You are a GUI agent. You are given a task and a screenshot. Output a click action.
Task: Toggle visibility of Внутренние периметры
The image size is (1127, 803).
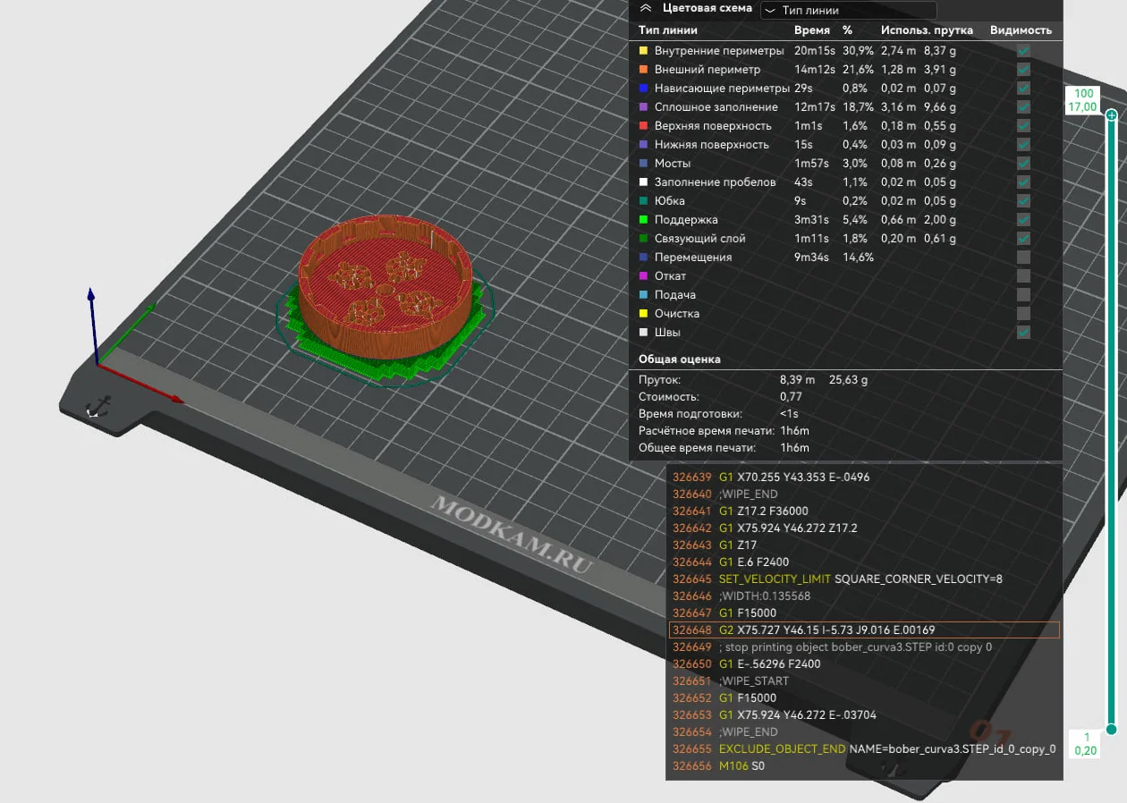click(1023, 51)
